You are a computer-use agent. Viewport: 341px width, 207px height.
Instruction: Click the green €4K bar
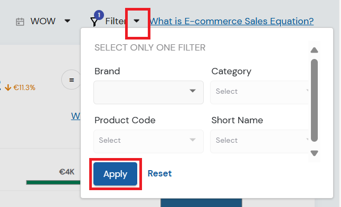click(x=53, y=182)
